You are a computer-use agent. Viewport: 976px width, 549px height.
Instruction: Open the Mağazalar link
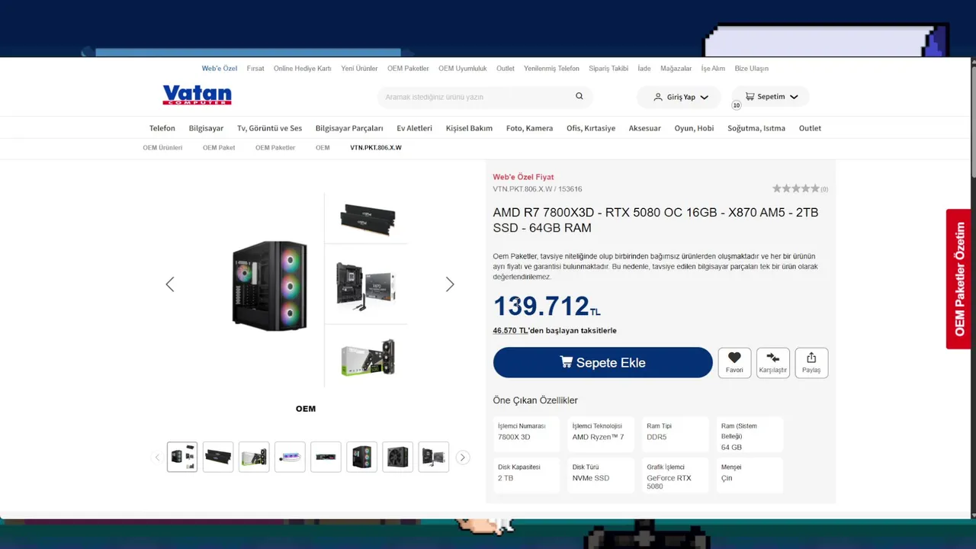pos(676,69)
